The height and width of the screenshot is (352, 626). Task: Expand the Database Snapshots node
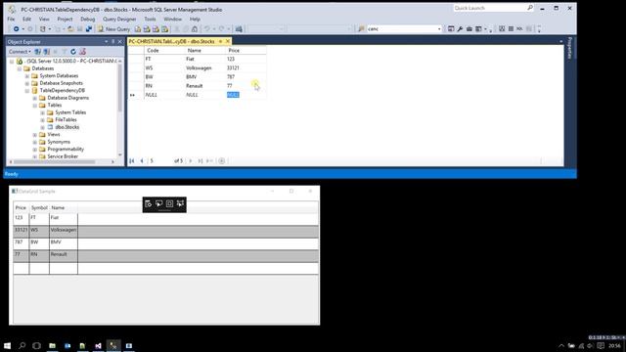click(26, 83)
